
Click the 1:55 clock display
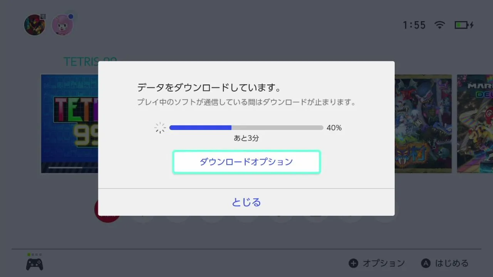pos(414,25)
